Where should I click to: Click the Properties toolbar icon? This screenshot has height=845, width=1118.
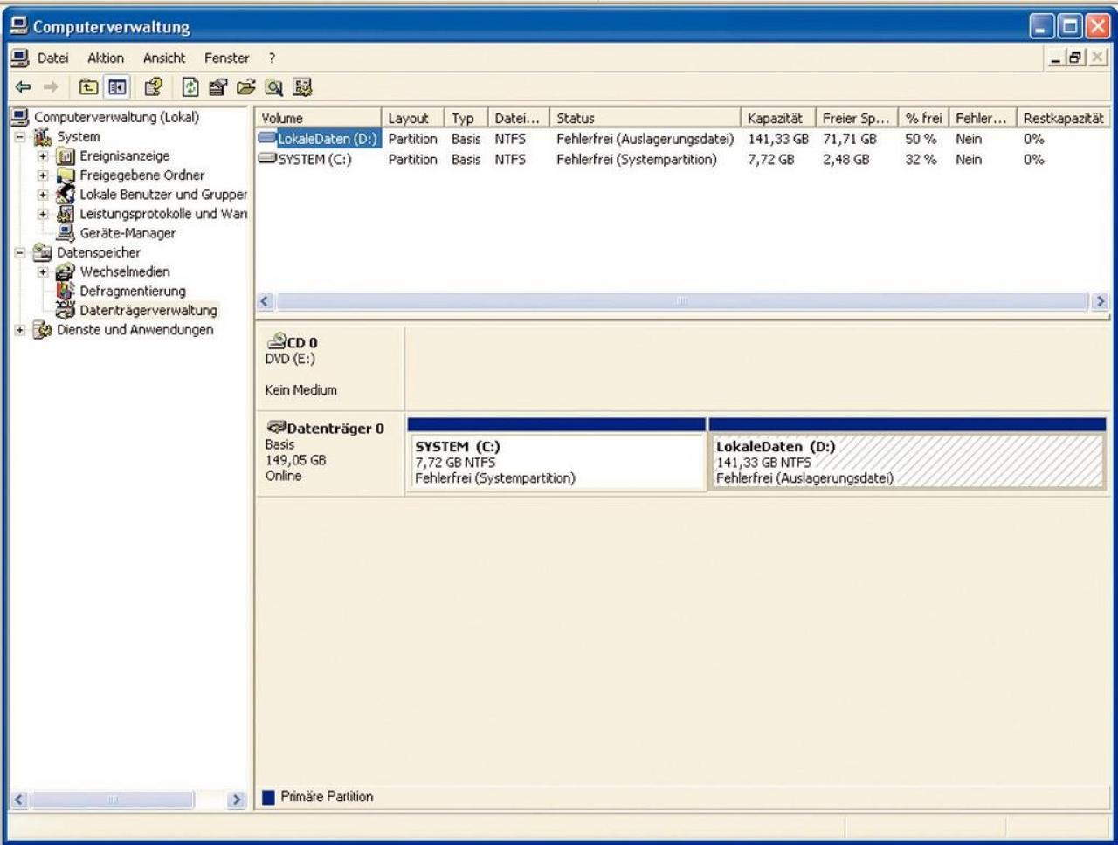[218, 86]
